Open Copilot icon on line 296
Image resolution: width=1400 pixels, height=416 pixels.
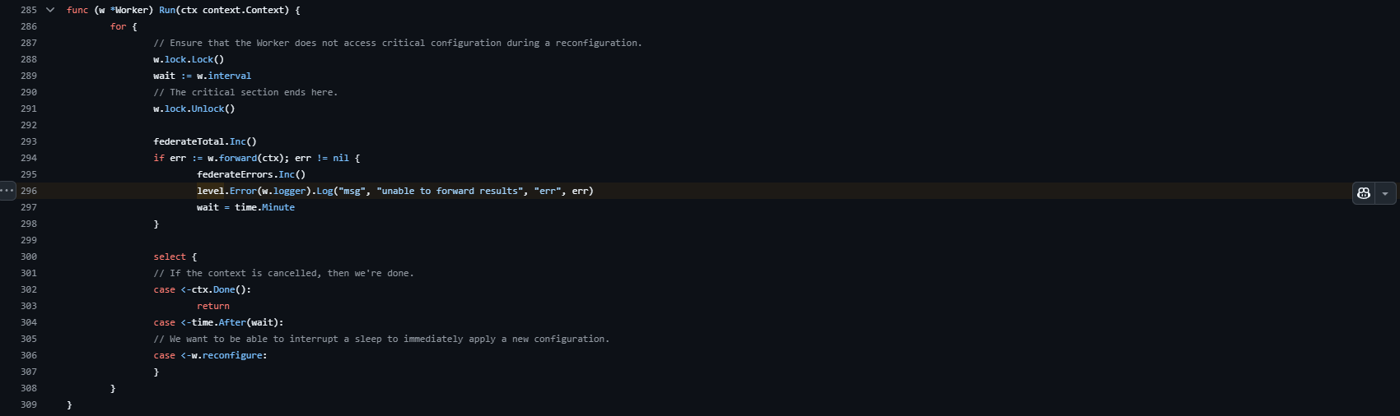click(1364, 192)
